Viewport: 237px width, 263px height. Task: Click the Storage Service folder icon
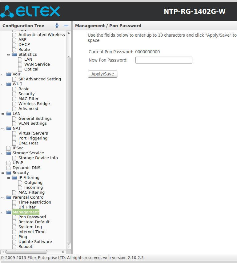(9, 153)
